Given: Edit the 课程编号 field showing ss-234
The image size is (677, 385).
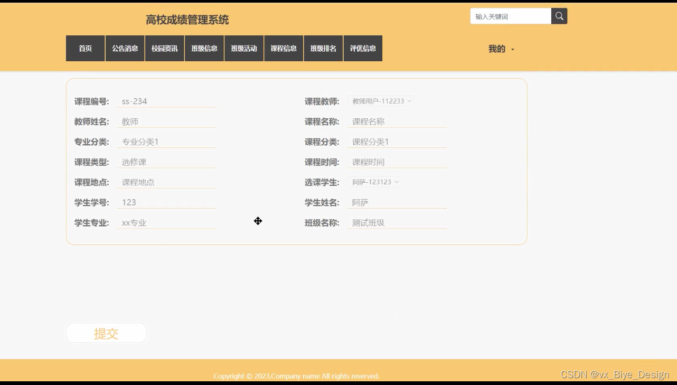Looking at the screenshot, I should pyautogui.click(x=167, y=101).
